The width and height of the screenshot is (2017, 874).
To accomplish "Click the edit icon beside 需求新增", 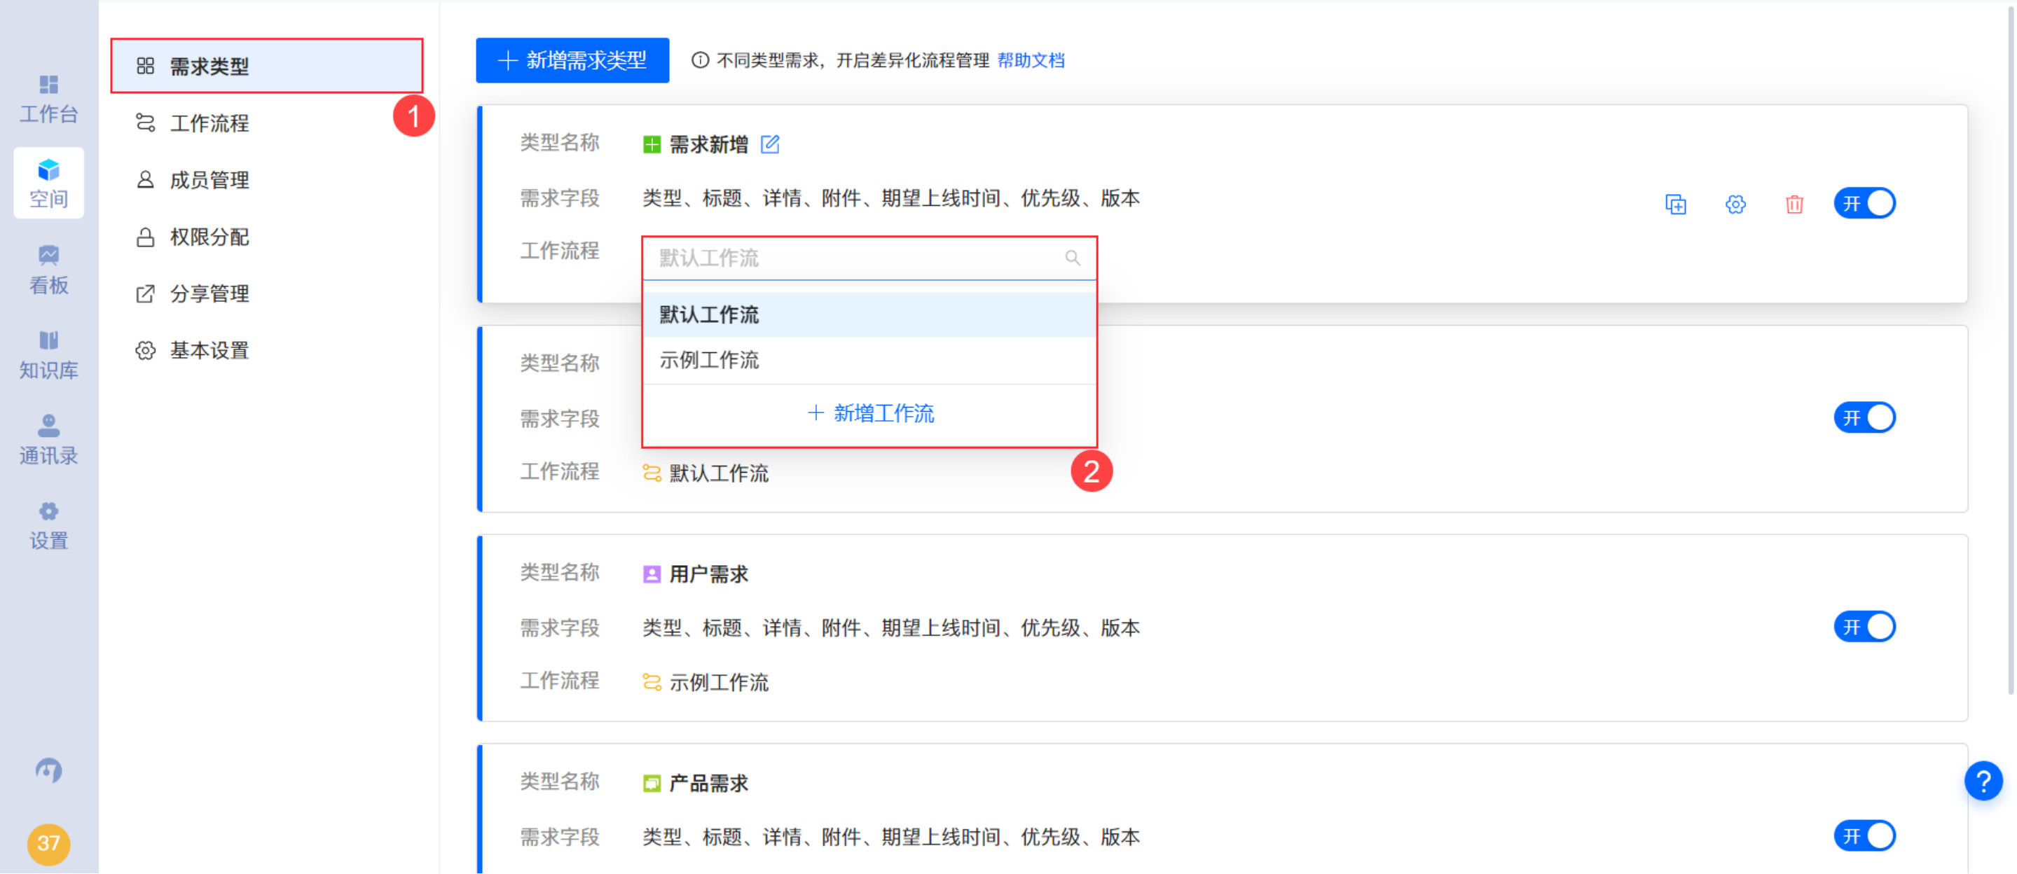I will (771, 145).
